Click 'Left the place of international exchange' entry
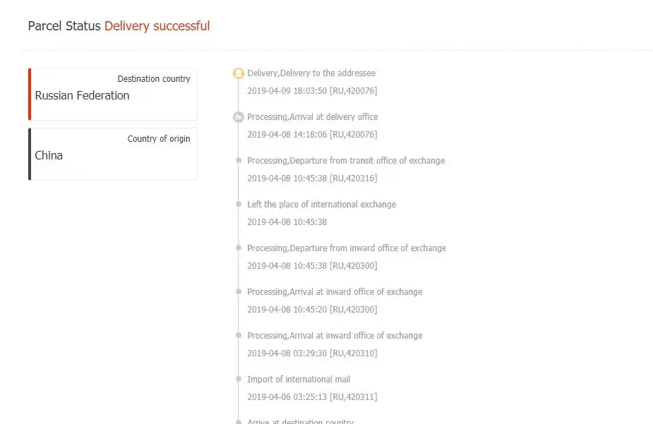The image size is (653, 424). tap(321, 205)
